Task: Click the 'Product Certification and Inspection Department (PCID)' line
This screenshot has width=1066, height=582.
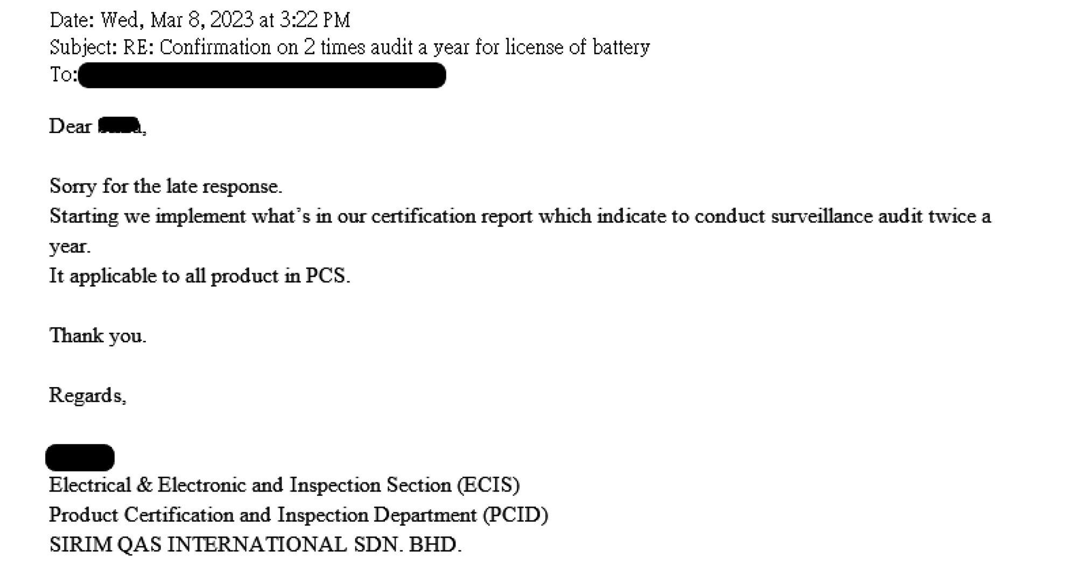Action: 299,515
